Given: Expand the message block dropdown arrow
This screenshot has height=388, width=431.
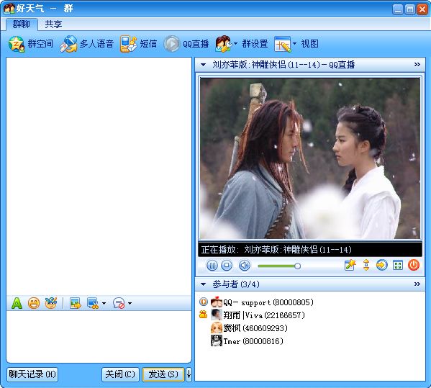Looking at the screenshot, I should tap(130, 303).
